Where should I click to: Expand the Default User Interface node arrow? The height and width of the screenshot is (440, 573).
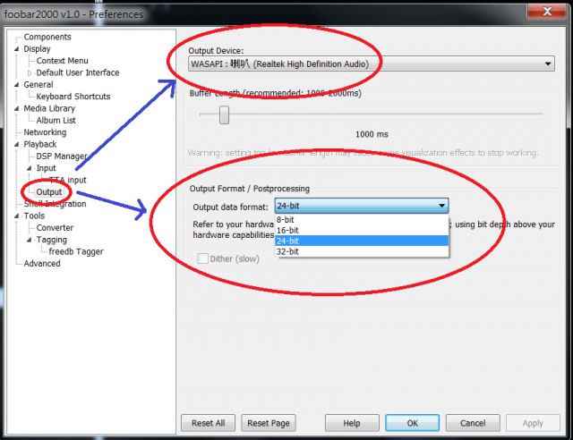[x=30, y=72]
